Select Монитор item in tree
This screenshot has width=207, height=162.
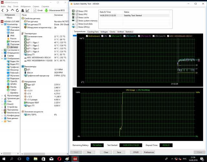coord(13,70)
